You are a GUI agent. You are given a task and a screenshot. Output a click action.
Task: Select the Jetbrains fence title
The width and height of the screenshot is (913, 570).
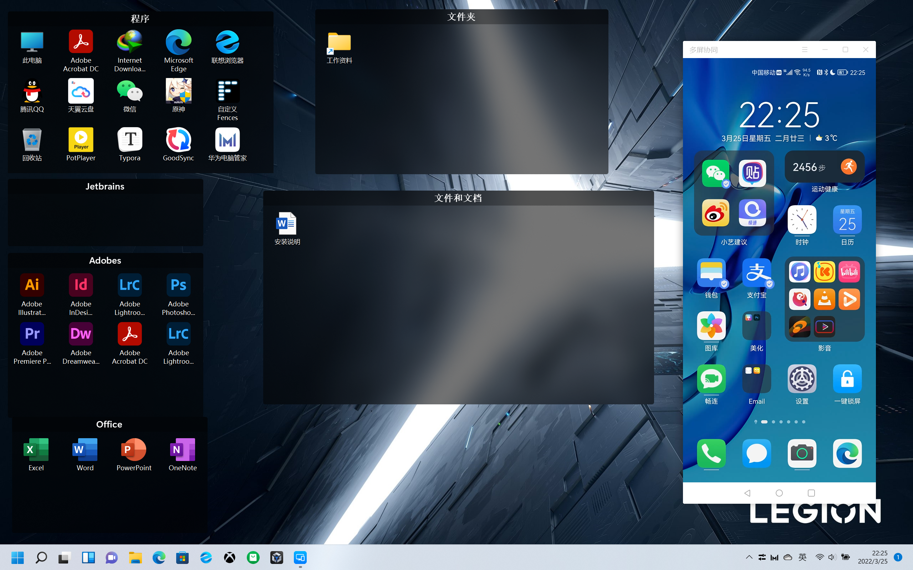point(105,186)
